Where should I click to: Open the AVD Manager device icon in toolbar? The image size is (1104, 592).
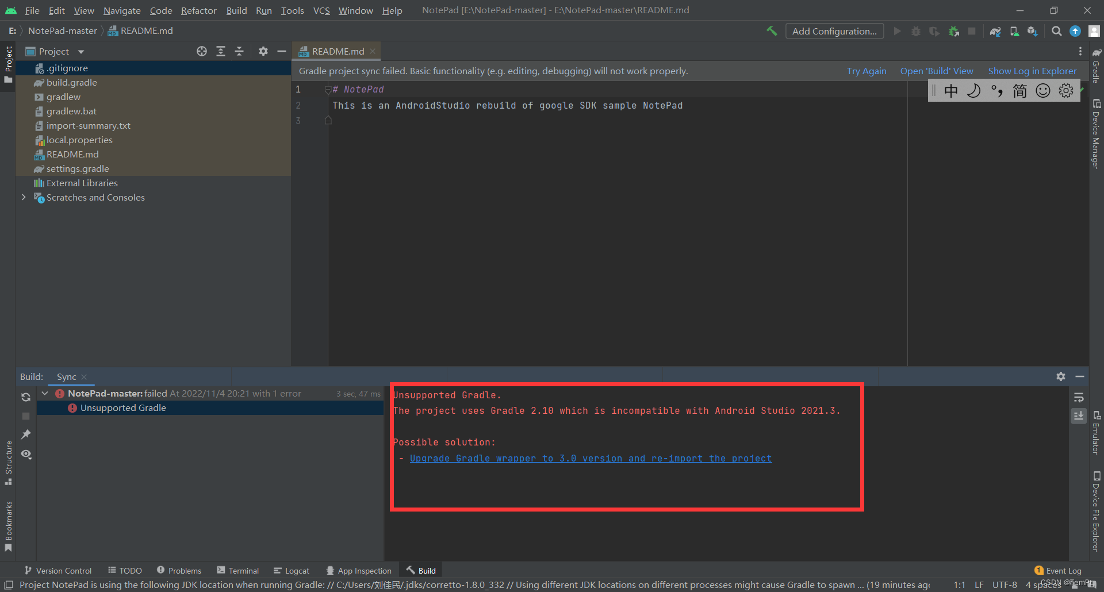(x=1014, y=31)
